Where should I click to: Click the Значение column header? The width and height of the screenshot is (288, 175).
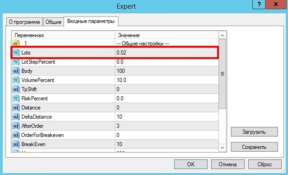167,35
